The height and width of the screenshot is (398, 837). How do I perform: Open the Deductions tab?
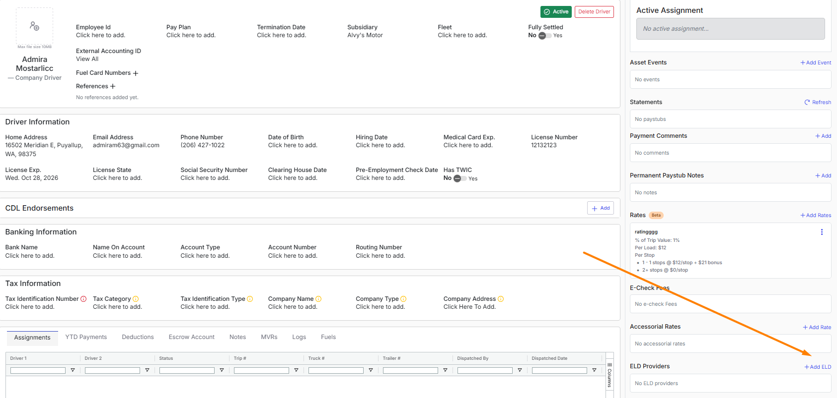[138, 337]
